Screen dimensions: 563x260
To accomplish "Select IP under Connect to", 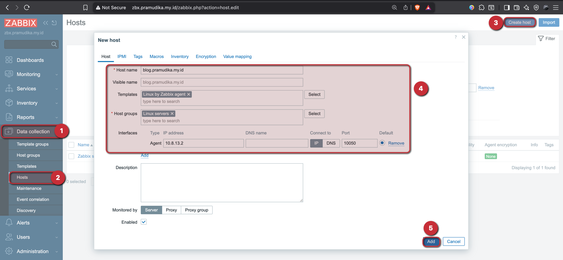I will [x=316, y=143].
